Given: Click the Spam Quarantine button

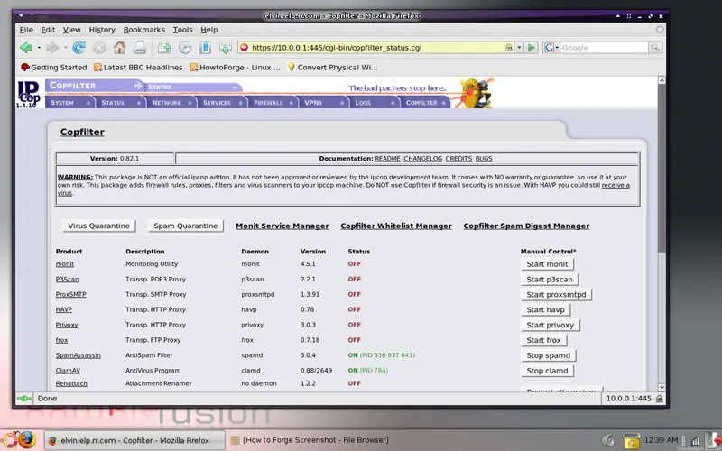Looking at the screenshot, I should click(186, 226).
